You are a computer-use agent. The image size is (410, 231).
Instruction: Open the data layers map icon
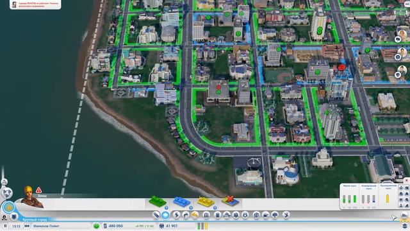(x=405, y=225)
